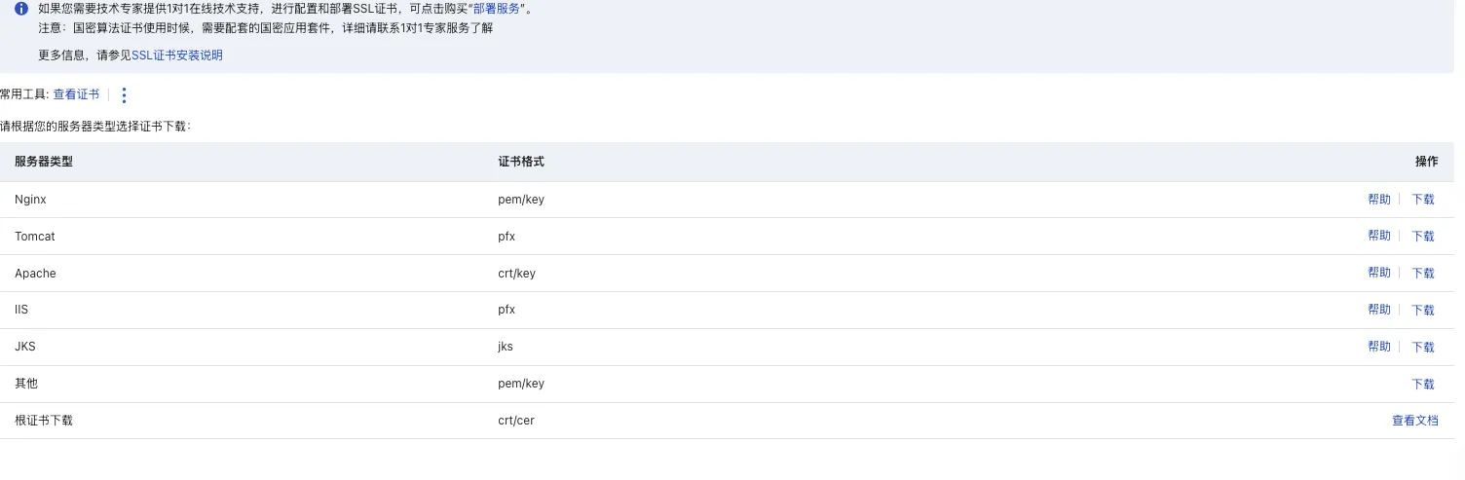Open help for IIS certificate
The width and height of the screenshot is (1465, 480).
(x=1378, y=311)
